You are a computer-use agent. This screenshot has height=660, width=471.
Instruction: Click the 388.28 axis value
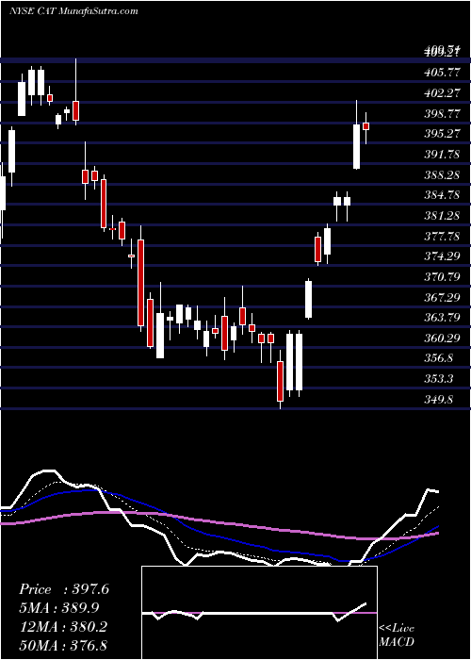[x=442, y=175]
